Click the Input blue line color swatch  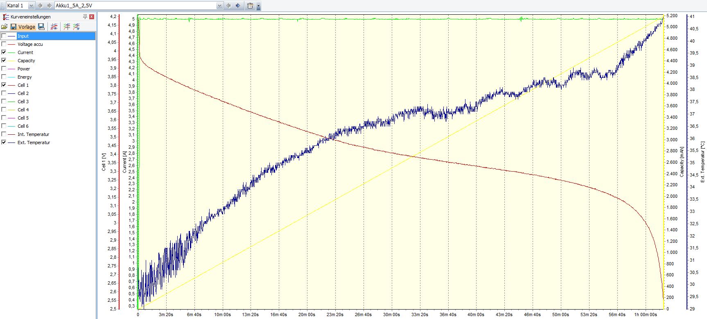(11, 36)
